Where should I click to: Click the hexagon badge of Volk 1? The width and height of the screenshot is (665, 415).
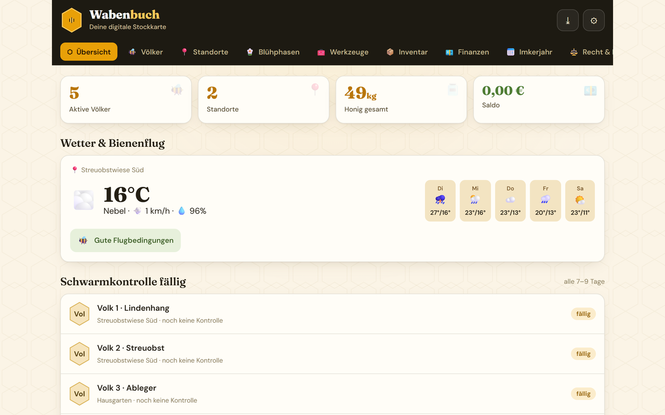79,314
